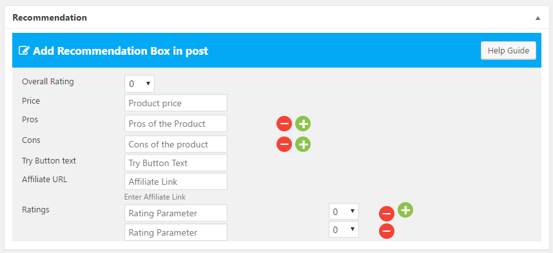Screen dimensions: 553x253
Task: Remove the first Rating Parameter row
Action: coord(387,214)
